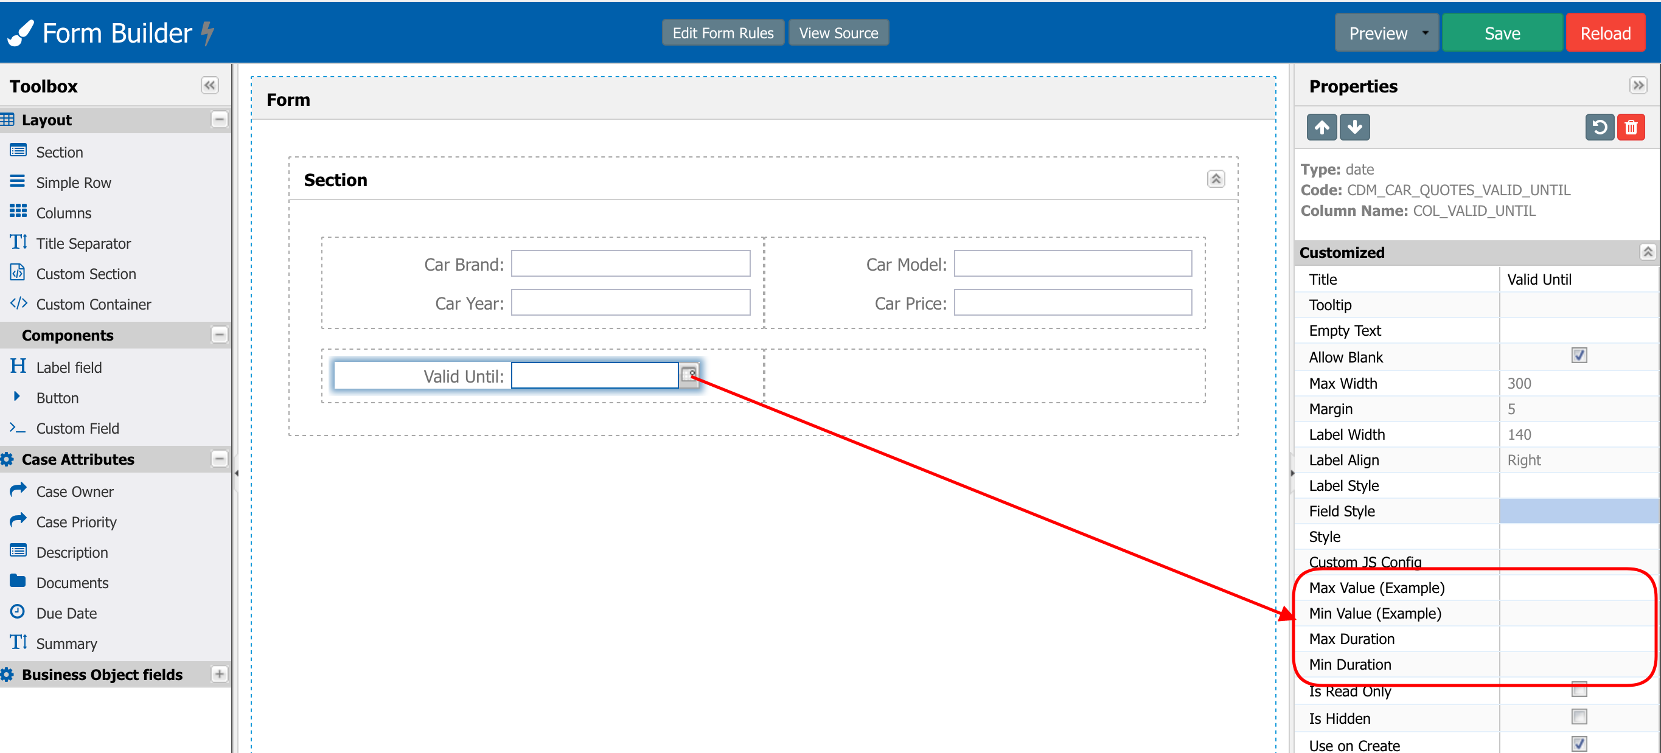Image resolution: width=1661 pixels, height=753 pixels.
Task: Save the form
Action: coord(1502,33)
